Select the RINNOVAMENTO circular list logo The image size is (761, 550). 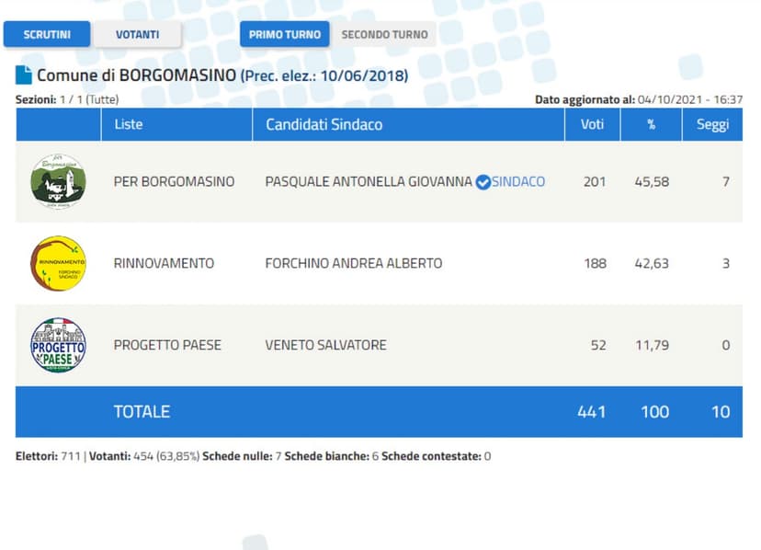click(57, 263)
